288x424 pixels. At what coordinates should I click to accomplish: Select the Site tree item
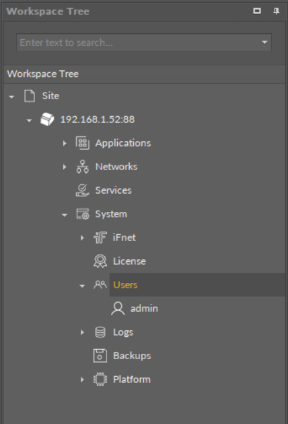[x=50, y=96]
